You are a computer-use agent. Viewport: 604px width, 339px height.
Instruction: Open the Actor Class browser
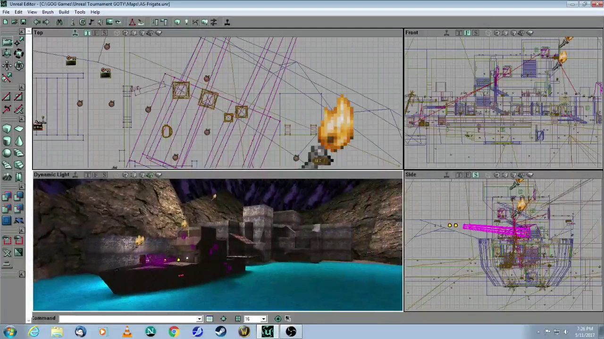pyautogui.click(x=73, y=22)
